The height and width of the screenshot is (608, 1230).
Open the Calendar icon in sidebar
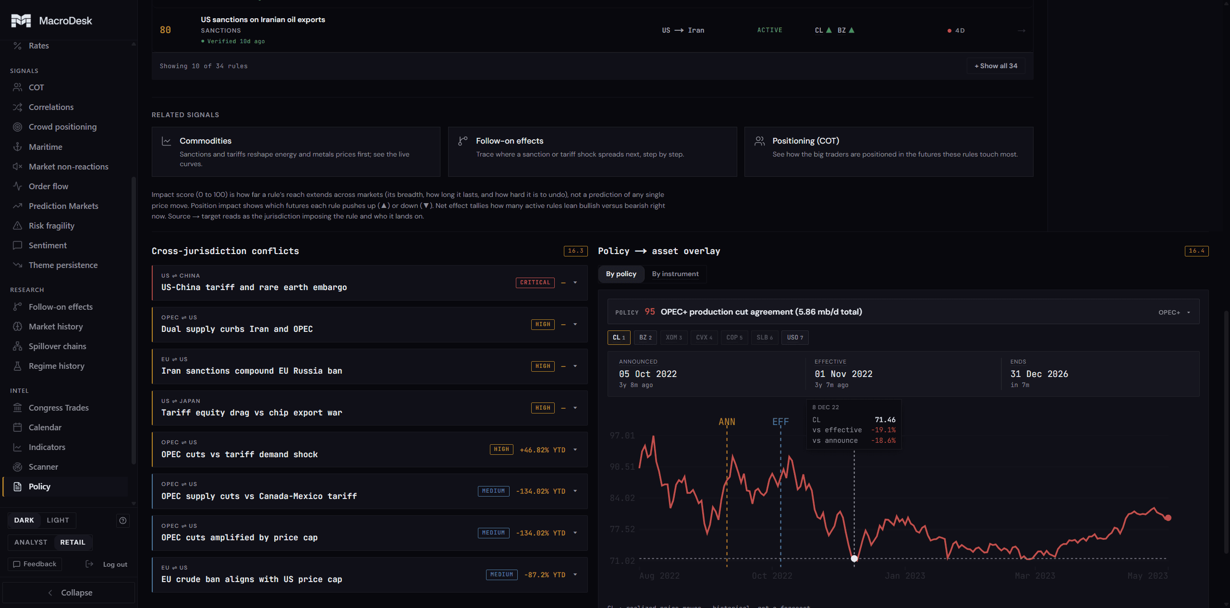[17, 427]
